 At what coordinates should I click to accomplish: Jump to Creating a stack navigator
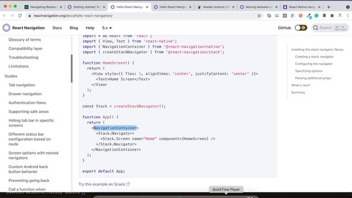tap(314, 57)
